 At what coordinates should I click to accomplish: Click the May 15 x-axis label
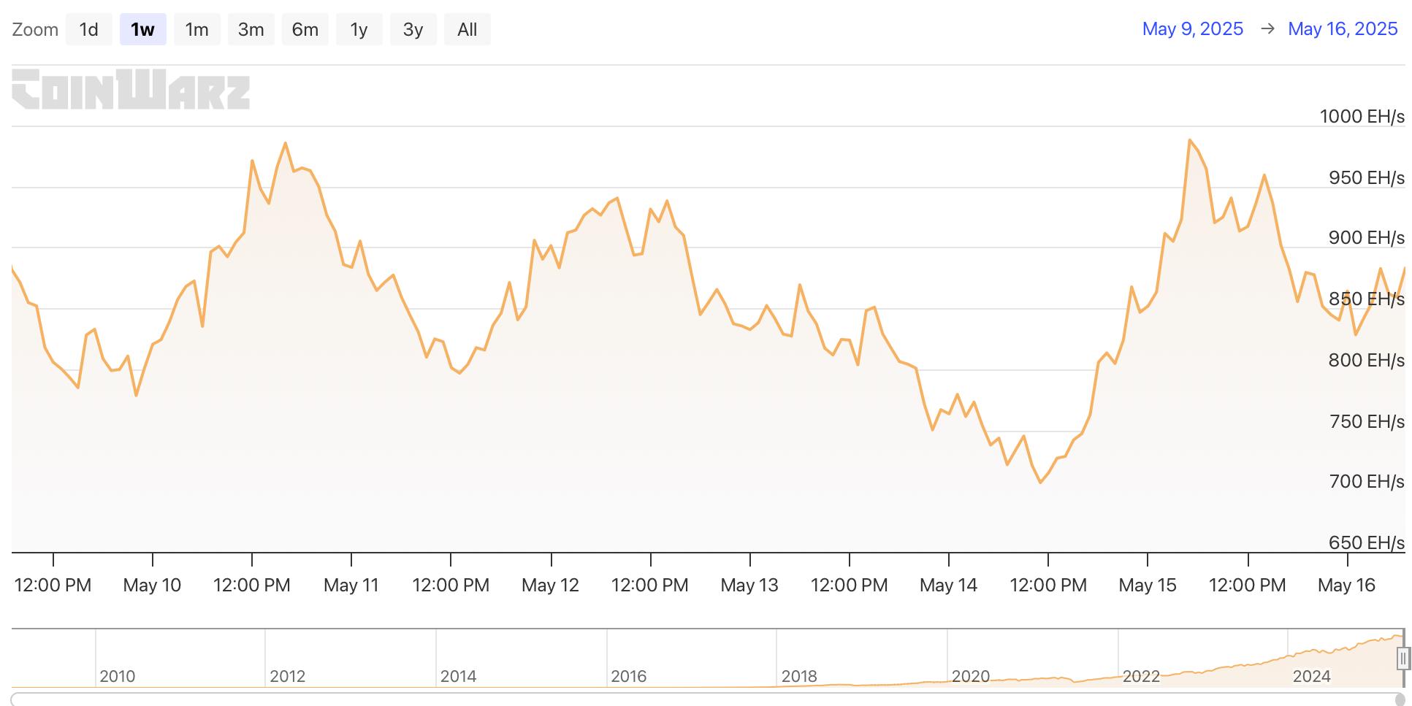pos(1148,585)
